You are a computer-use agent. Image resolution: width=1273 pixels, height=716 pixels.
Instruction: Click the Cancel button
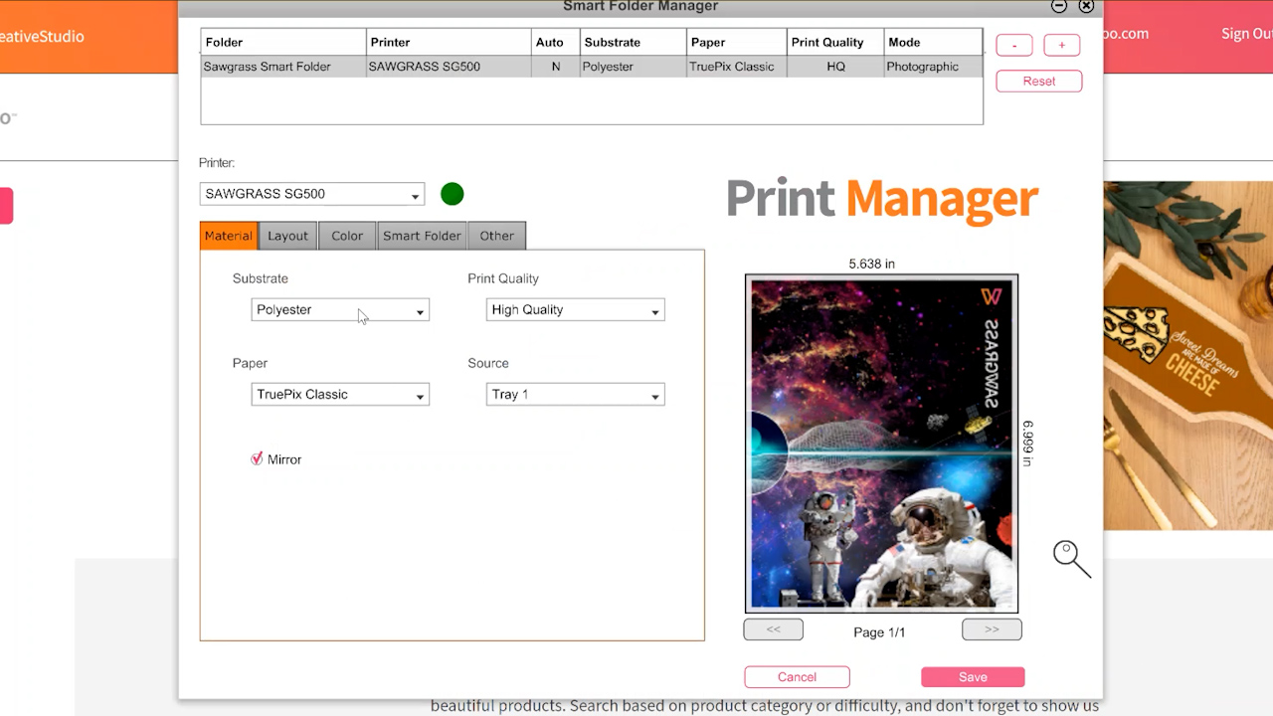point(797,677)
